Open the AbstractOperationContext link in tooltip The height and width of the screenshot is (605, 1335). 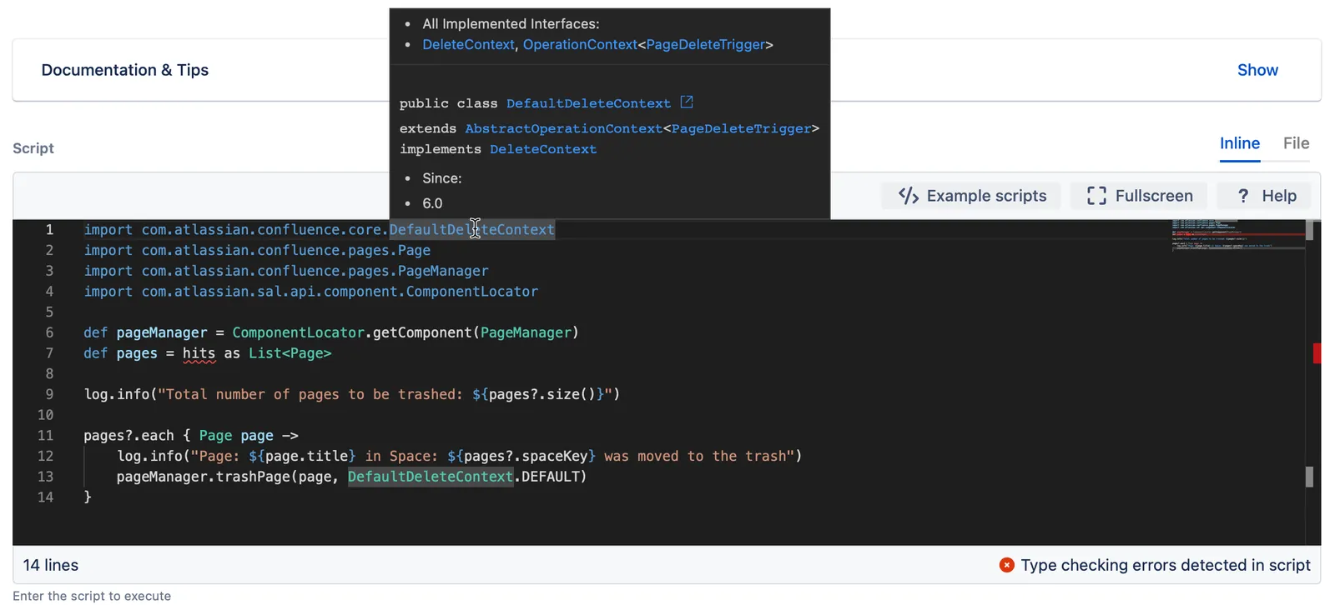click(x=563, y=128)
